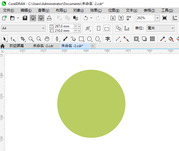Click the full-screen preview icon
Screen dimensions: 179x151
click(165, 18)
